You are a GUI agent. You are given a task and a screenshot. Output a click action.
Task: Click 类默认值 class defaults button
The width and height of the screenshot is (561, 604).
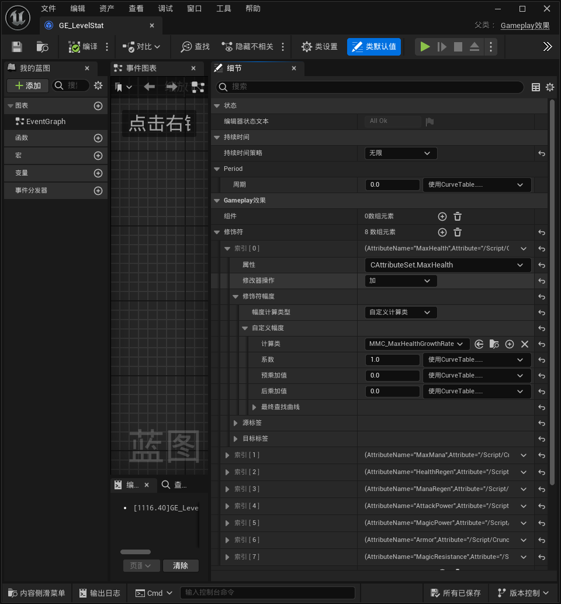pos(374,47)
